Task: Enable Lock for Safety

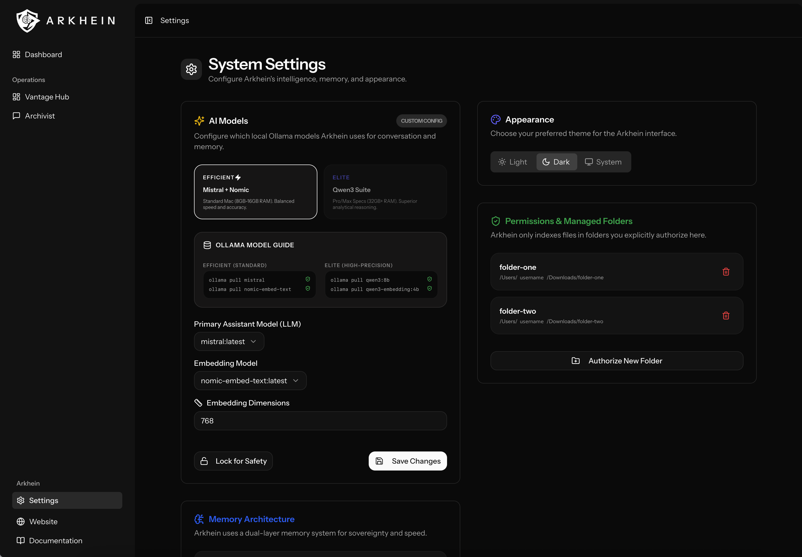Action: [x=233, y=461]
